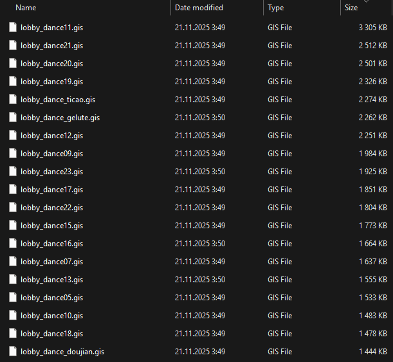Click the lobby_dance16.gis file icon
The height and width of the screenshot is (362, 393).
13,244
